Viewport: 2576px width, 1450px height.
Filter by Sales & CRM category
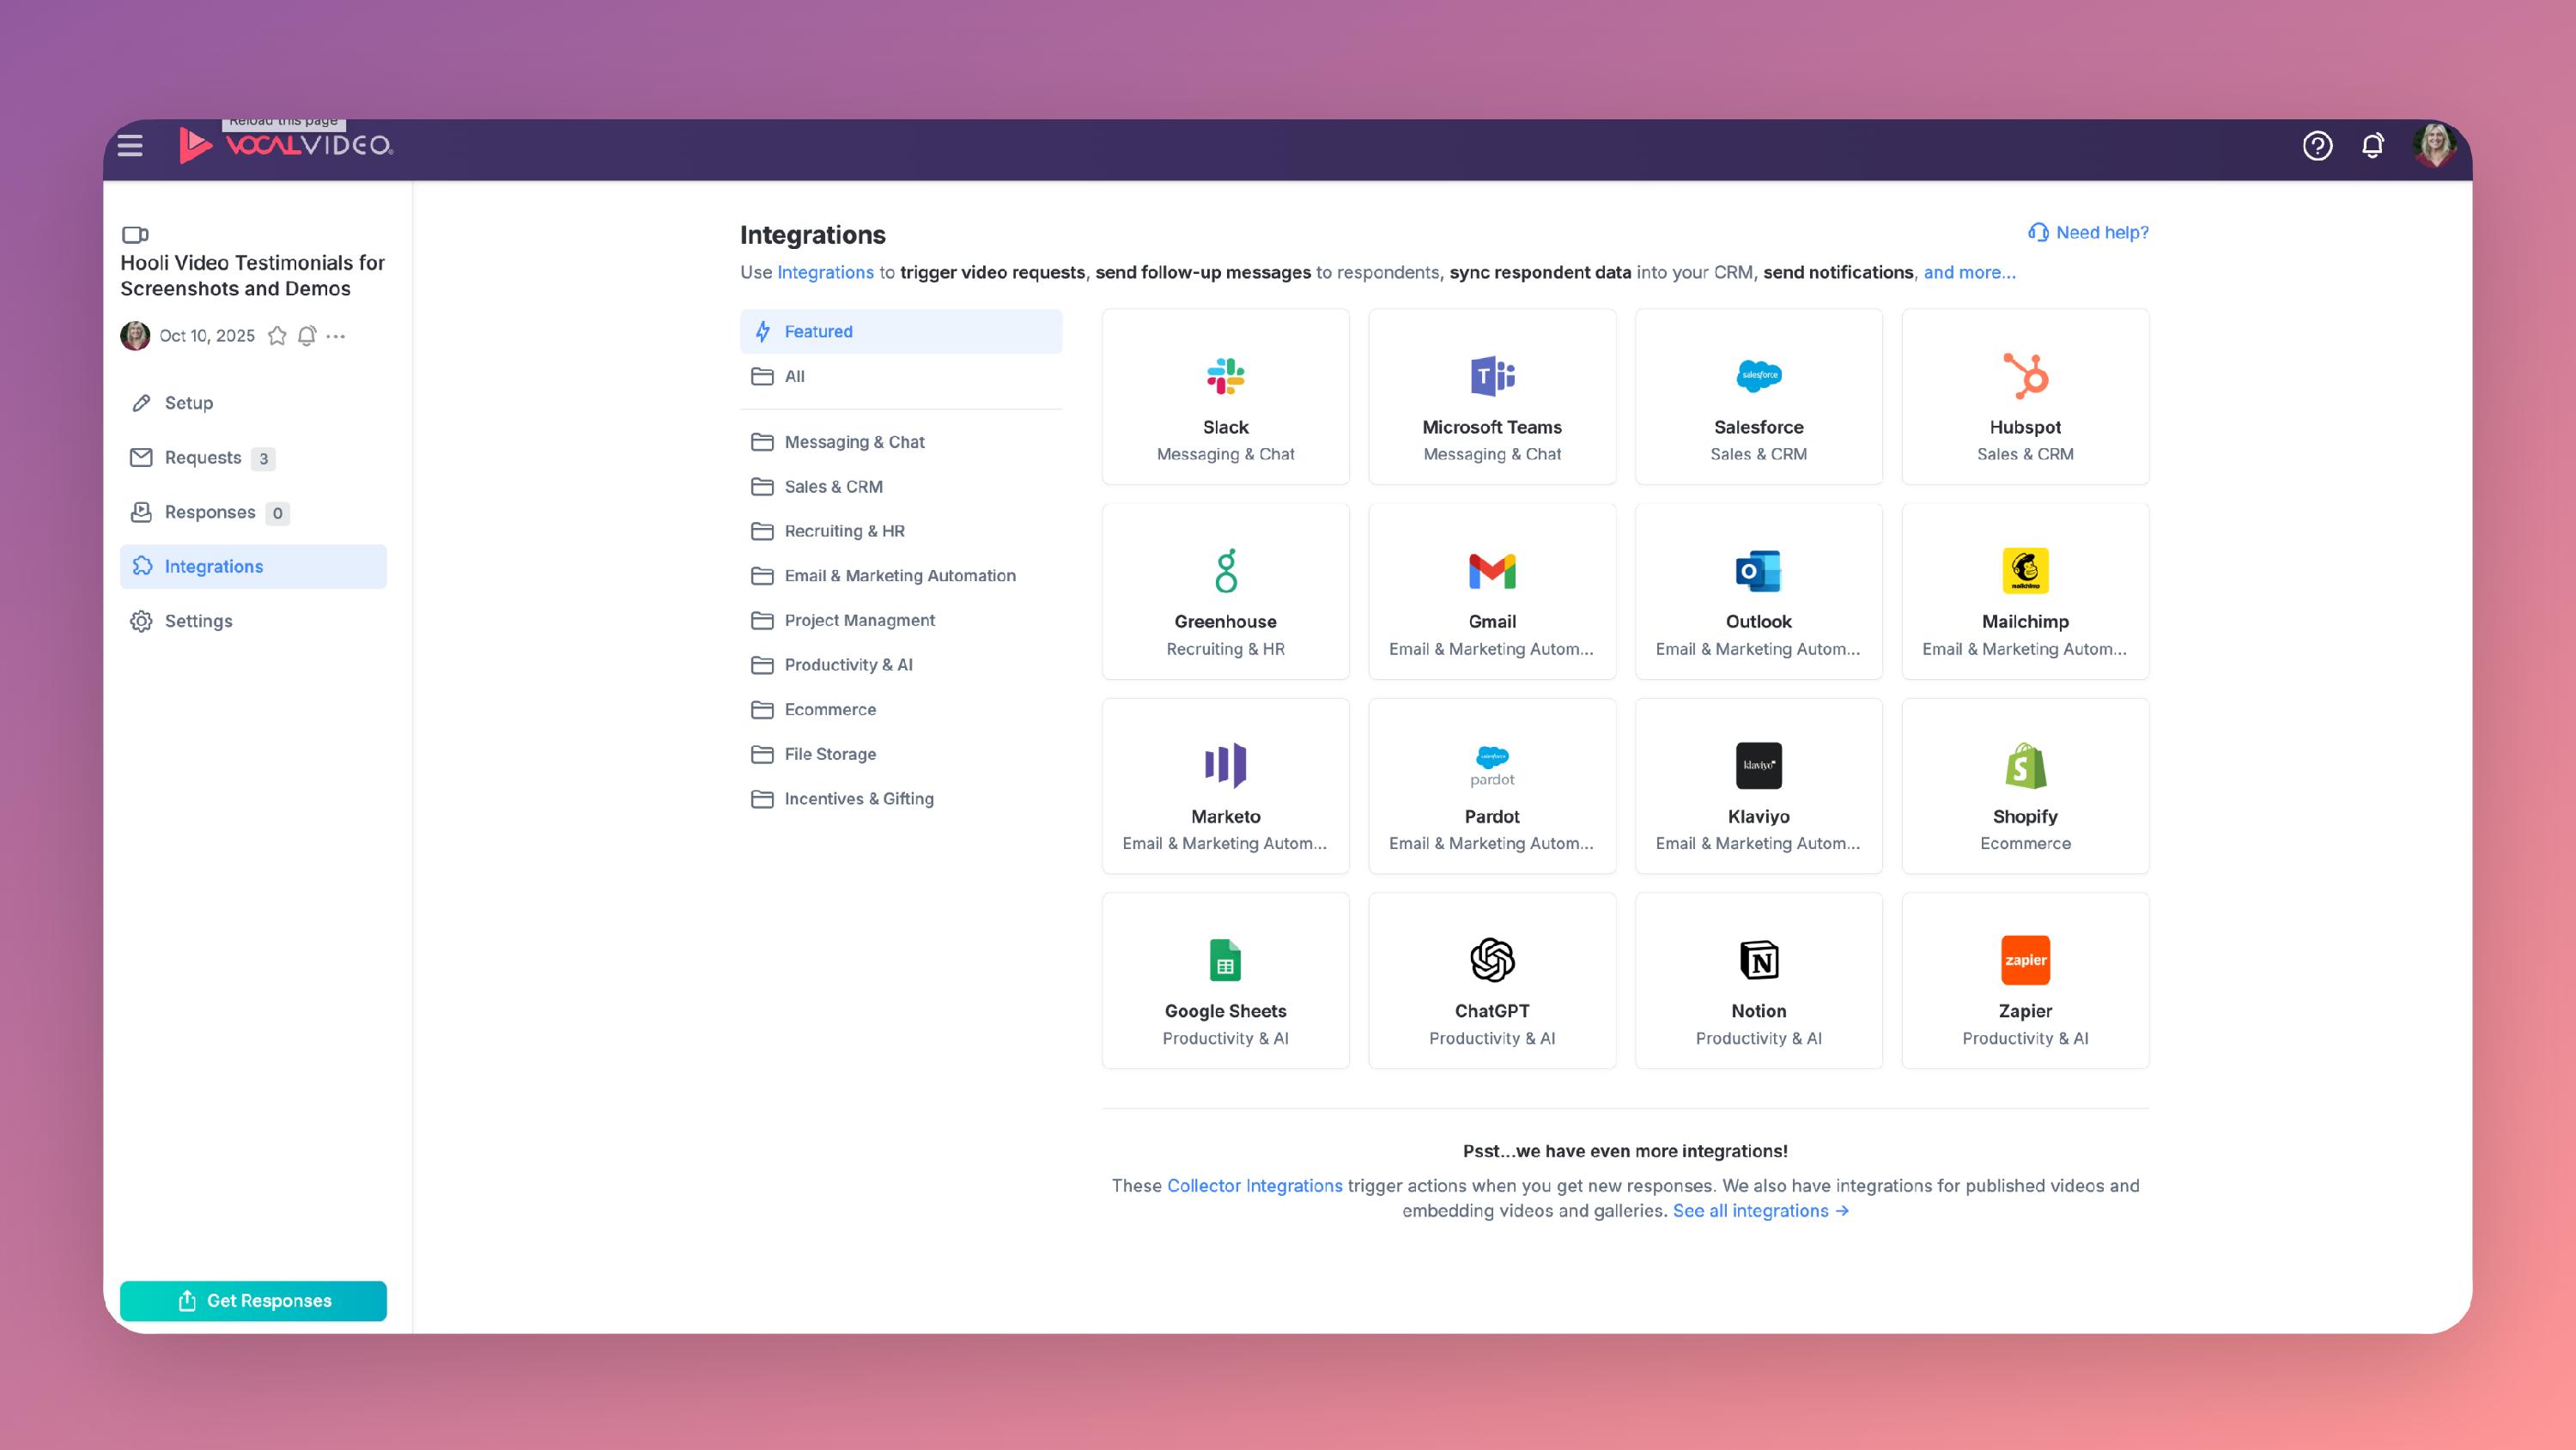click(833, 487)
